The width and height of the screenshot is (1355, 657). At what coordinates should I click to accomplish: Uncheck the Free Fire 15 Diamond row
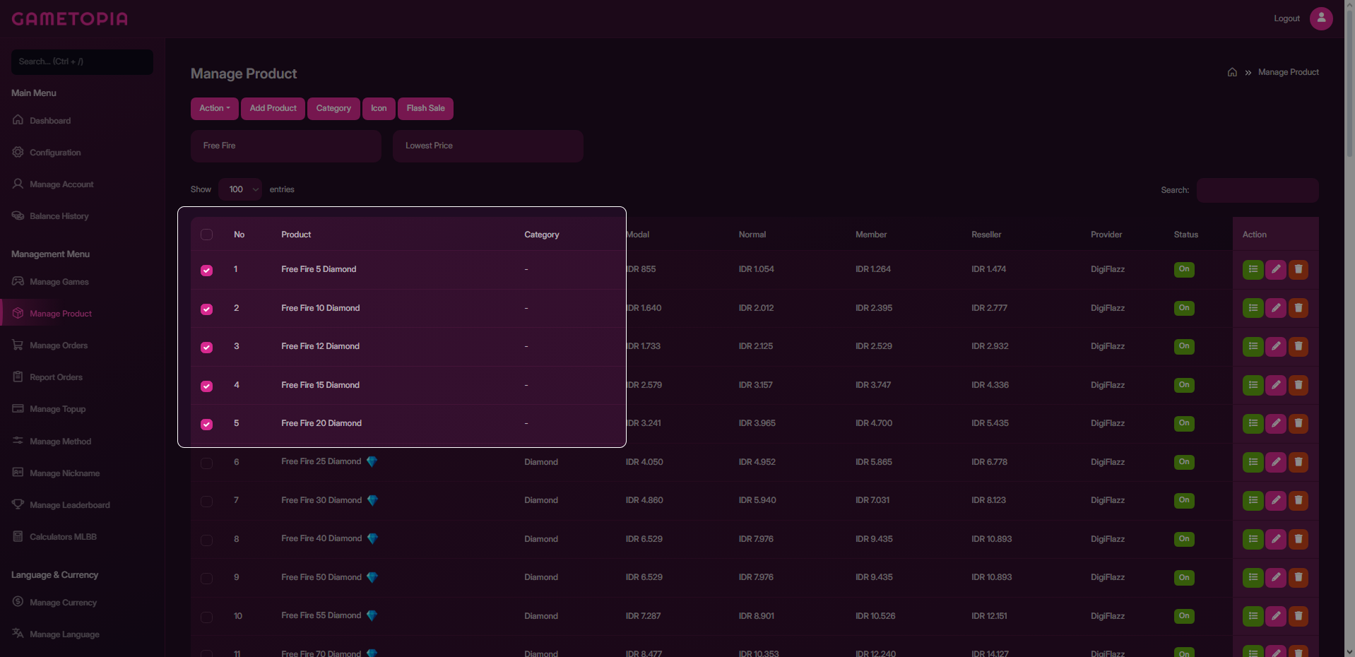(206, 386)
